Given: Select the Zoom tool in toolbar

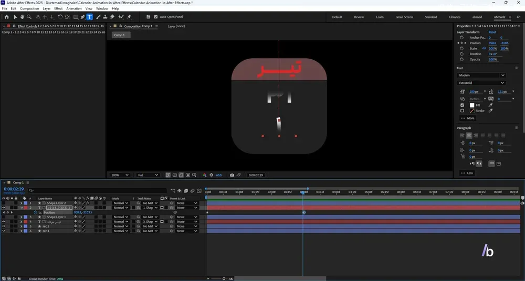Looking at the screenshot, I should [29, 17].
